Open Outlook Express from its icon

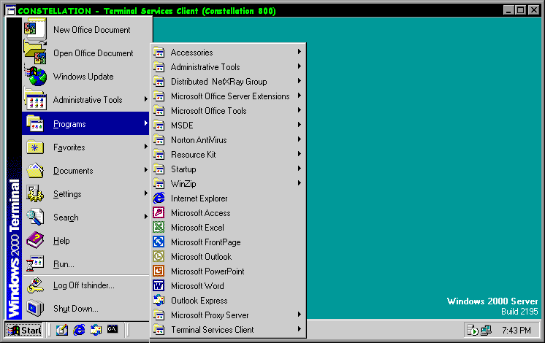click(159, 301)
